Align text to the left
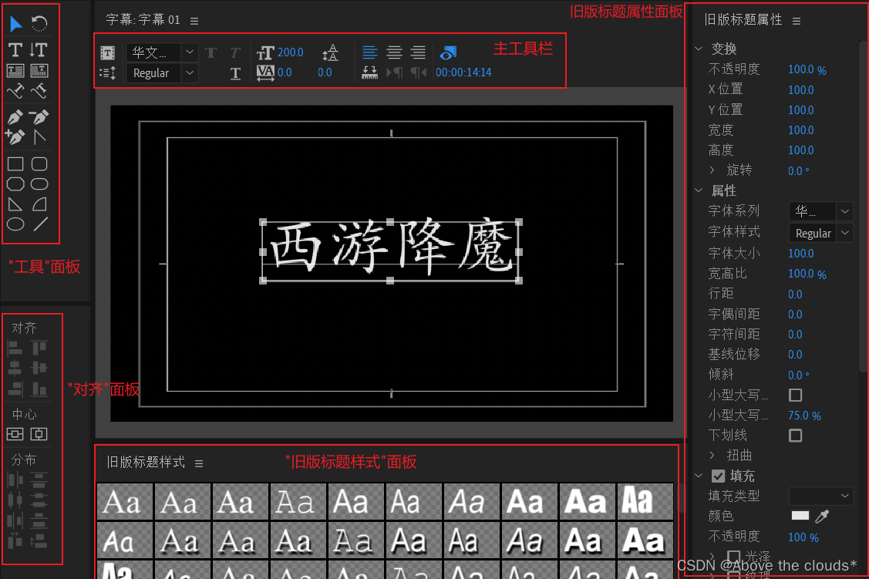 pyautogui.click(x=369, y=52)
